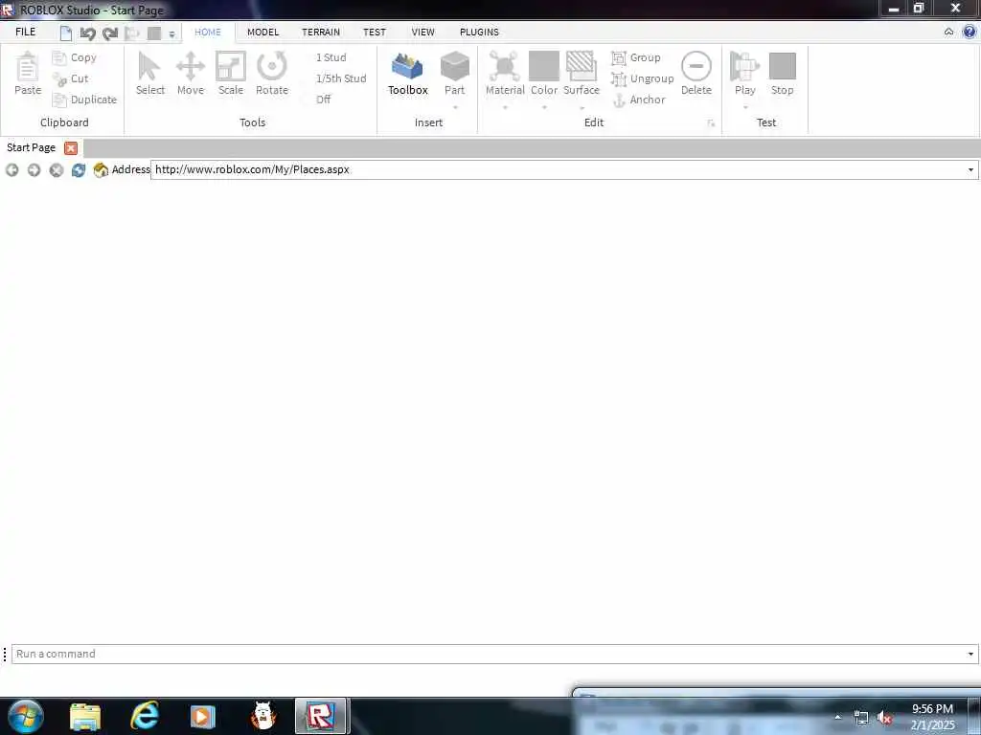981x735 pixels.
Task: Expand the Material dropdown arrow
Action: tap(505, 107)
